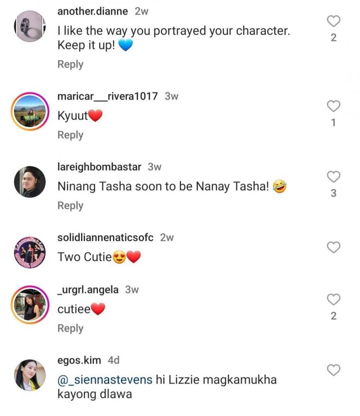Like another.dianne's comment with the heart
Screen dimensions: 360x416
[333, 21]
